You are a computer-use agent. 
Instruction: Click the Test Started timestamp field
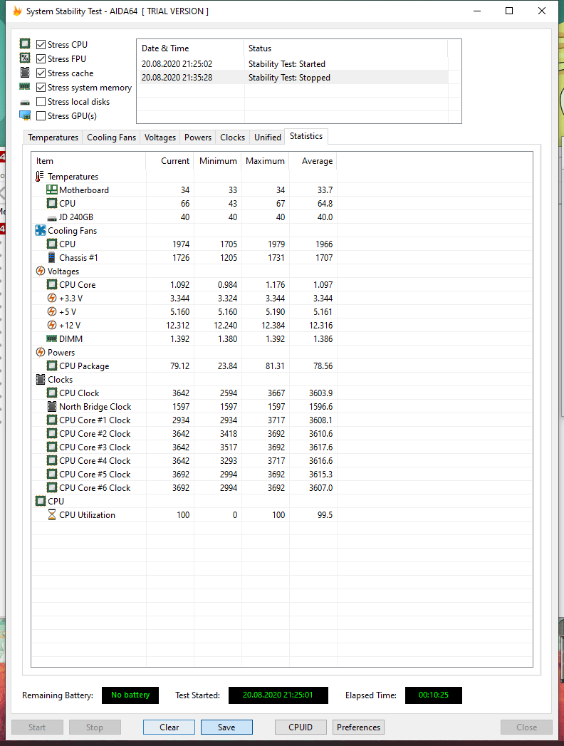(x=278, y=695)
